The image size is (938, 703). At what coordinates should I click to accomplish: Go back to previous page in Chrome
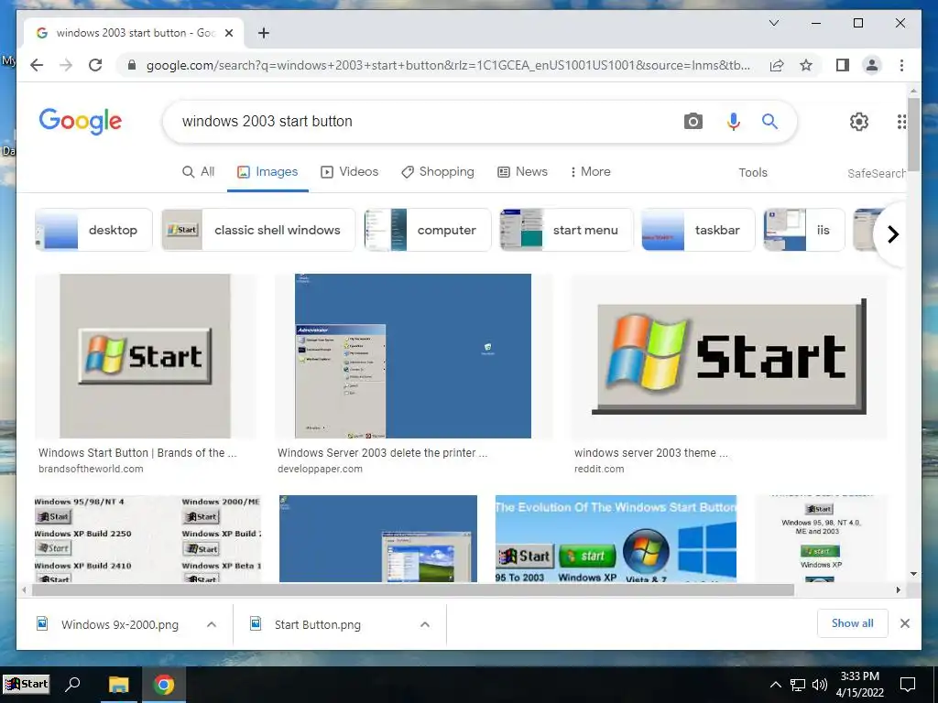coord(37,65)
